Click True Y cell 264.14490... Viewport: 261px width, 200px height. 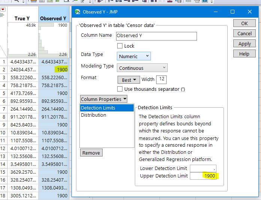(x=23, y=109)
